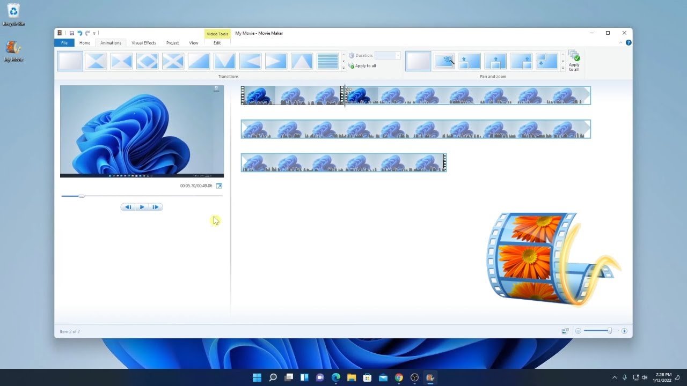Apply the upward triangle transition
This screenshot has height=386, width=687.
[302, 61]
